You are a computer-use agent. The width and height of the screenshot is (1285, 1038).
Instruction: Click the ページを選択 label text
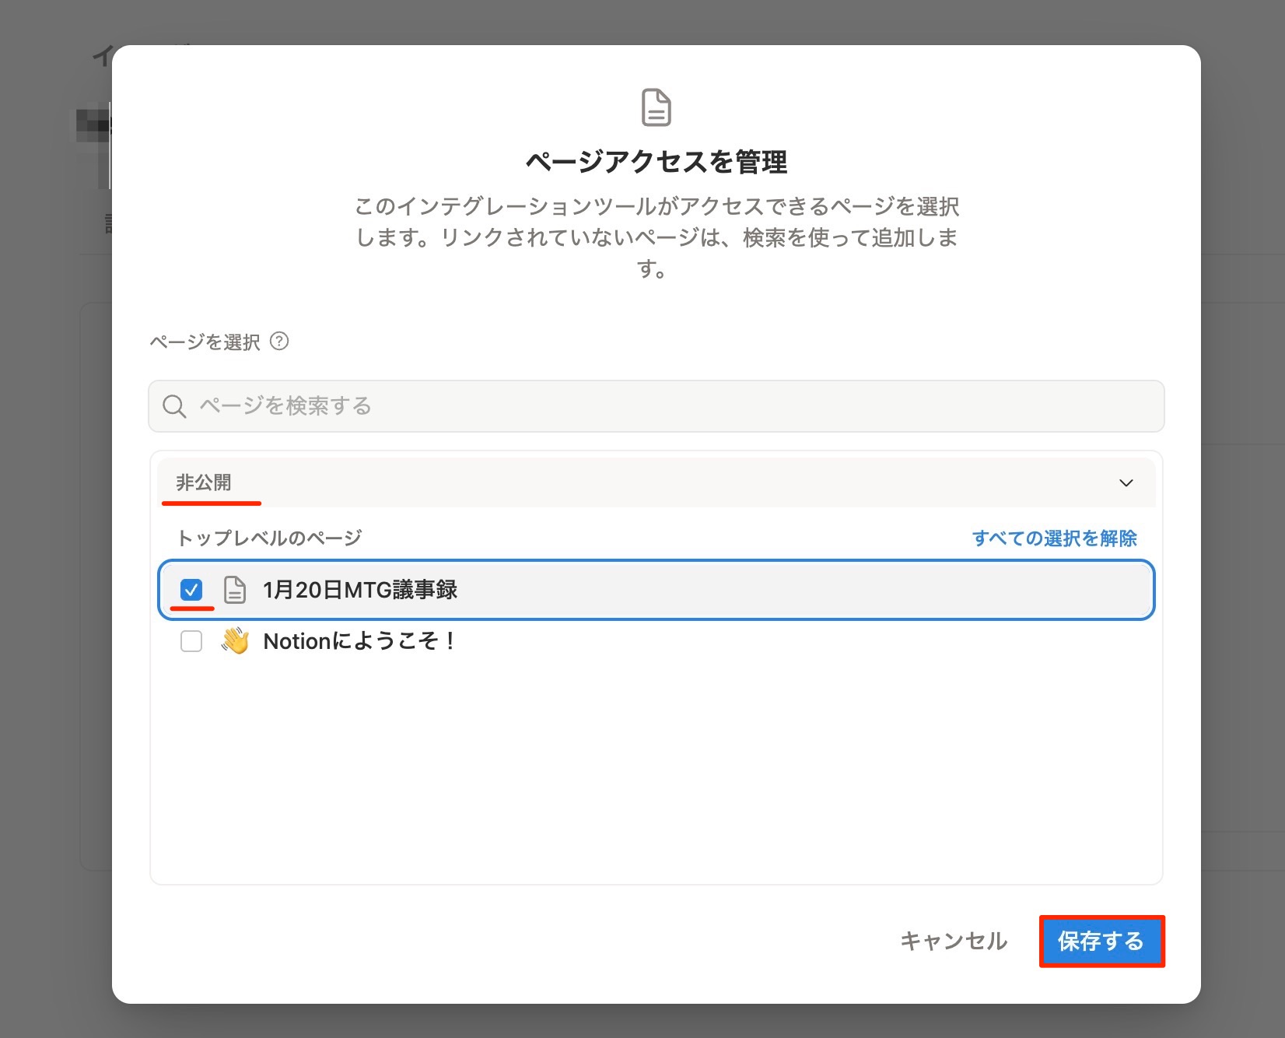(205, 342)
